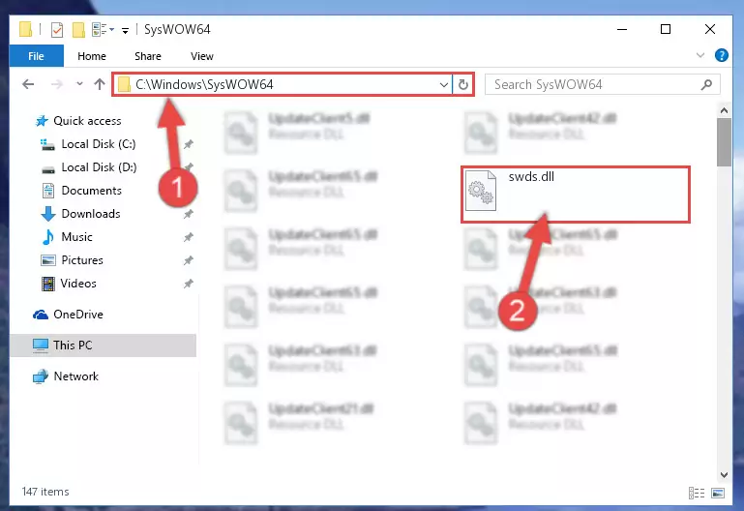Click the pin icon beside Music
The image size is (744, 511).
pos(189,237)
